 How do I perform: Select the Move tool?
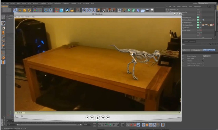point(20,11)
